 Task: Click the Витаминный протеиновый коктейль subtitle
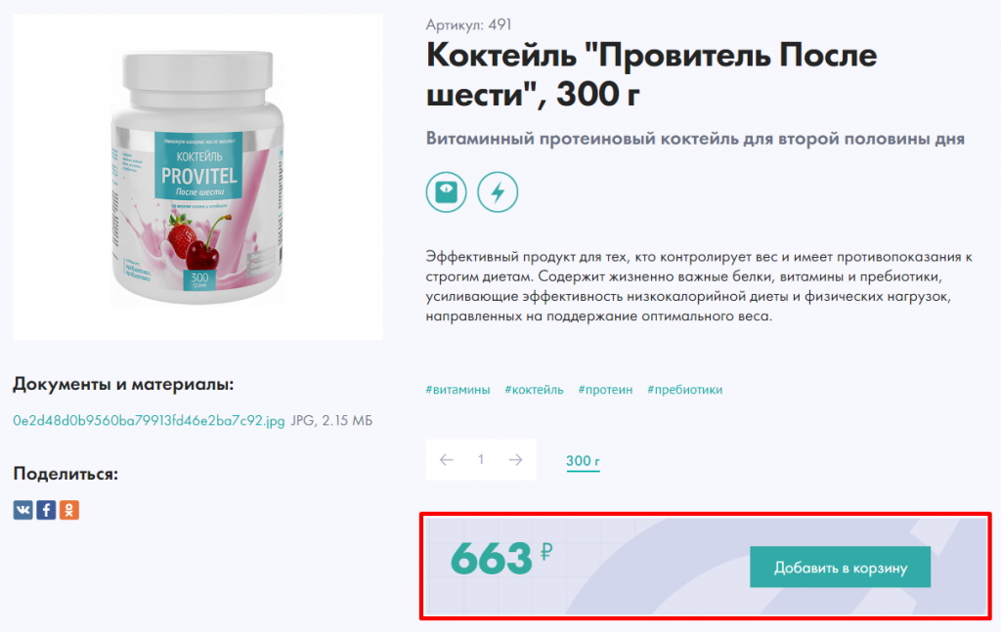[695, 139]
